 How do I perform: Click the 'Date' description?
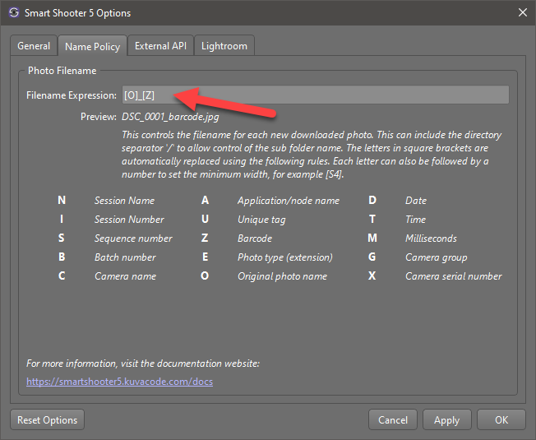(416, 201)
